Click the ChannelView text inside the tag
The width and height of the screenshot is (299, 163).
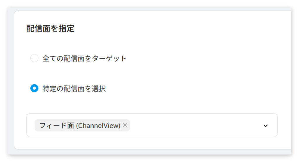[98, 126]
